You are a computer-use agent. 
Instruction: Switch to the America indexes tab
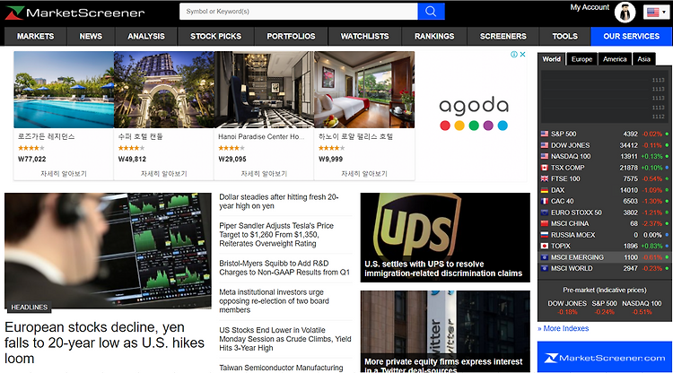[x=615, y=59]
